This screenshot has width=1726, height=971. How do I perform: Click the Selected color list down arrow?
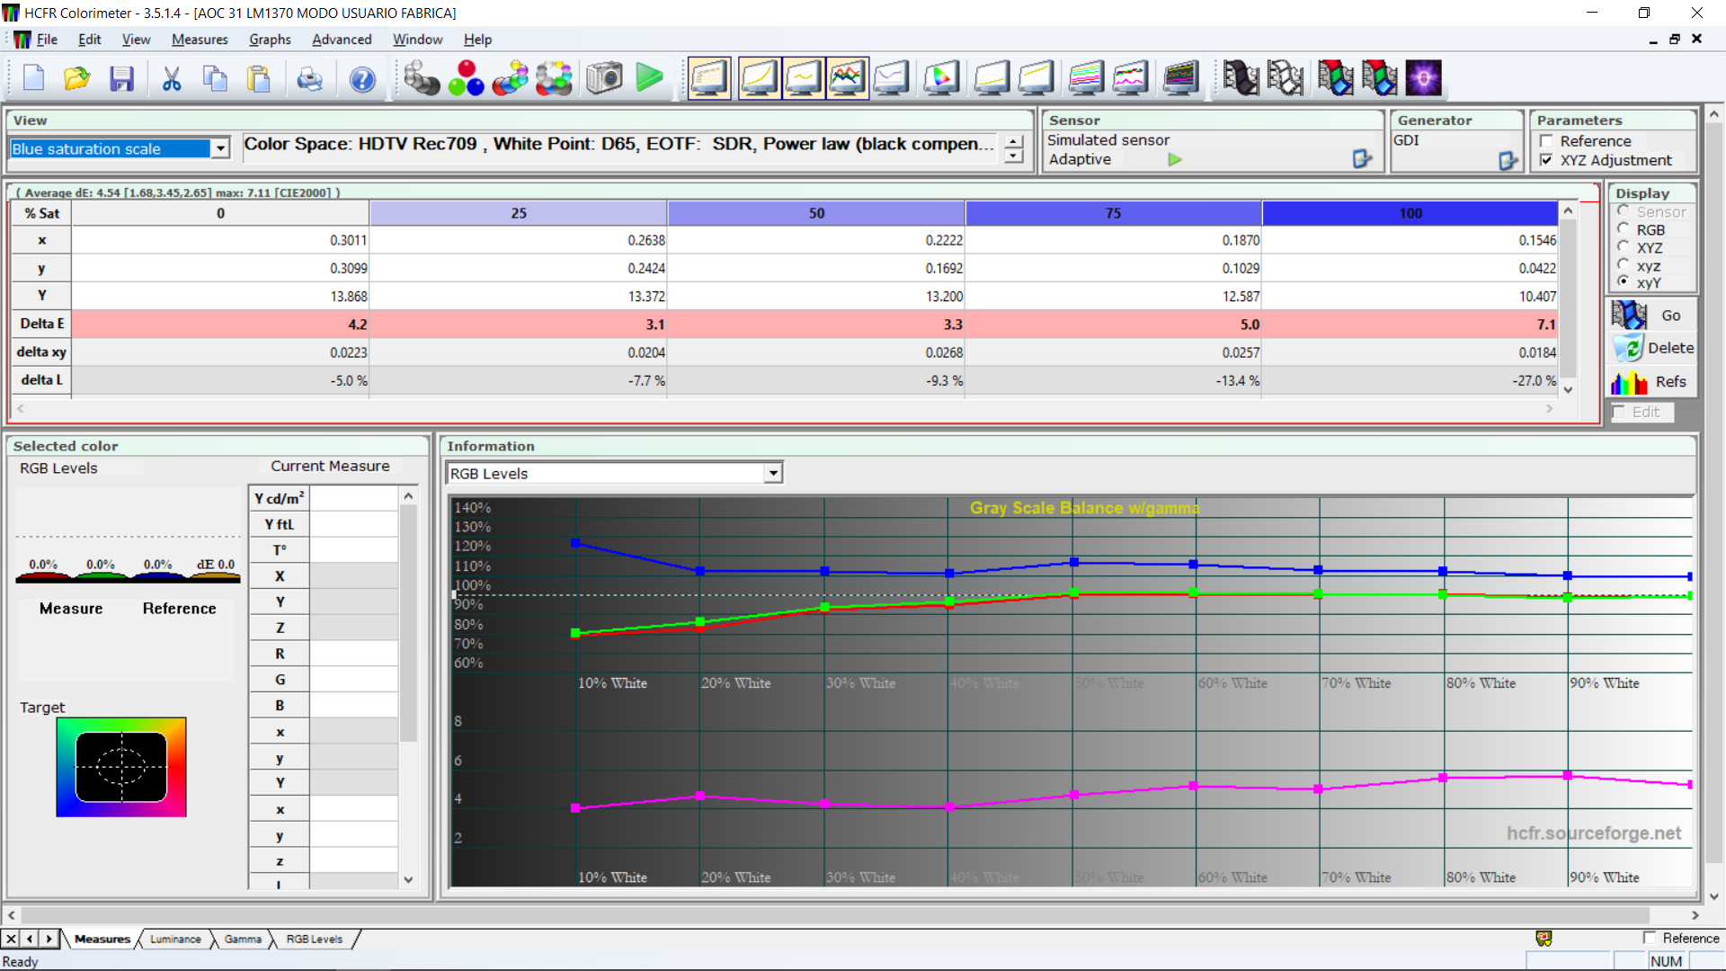[x=408, y=879]
